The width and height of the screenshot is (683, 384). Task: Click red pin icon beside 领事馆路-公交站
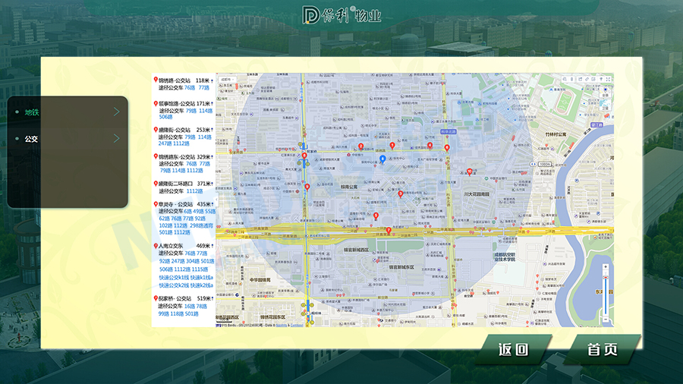(156, 104)
